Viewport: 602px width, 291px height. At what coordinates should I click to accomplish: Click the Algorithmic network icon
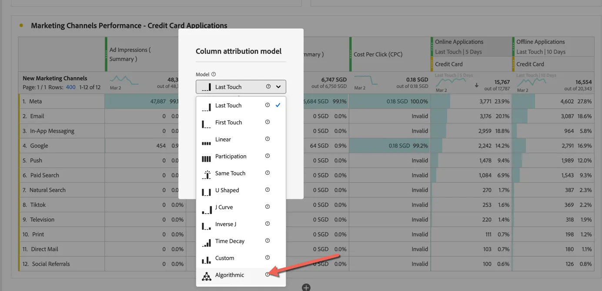tap(207, 276)
